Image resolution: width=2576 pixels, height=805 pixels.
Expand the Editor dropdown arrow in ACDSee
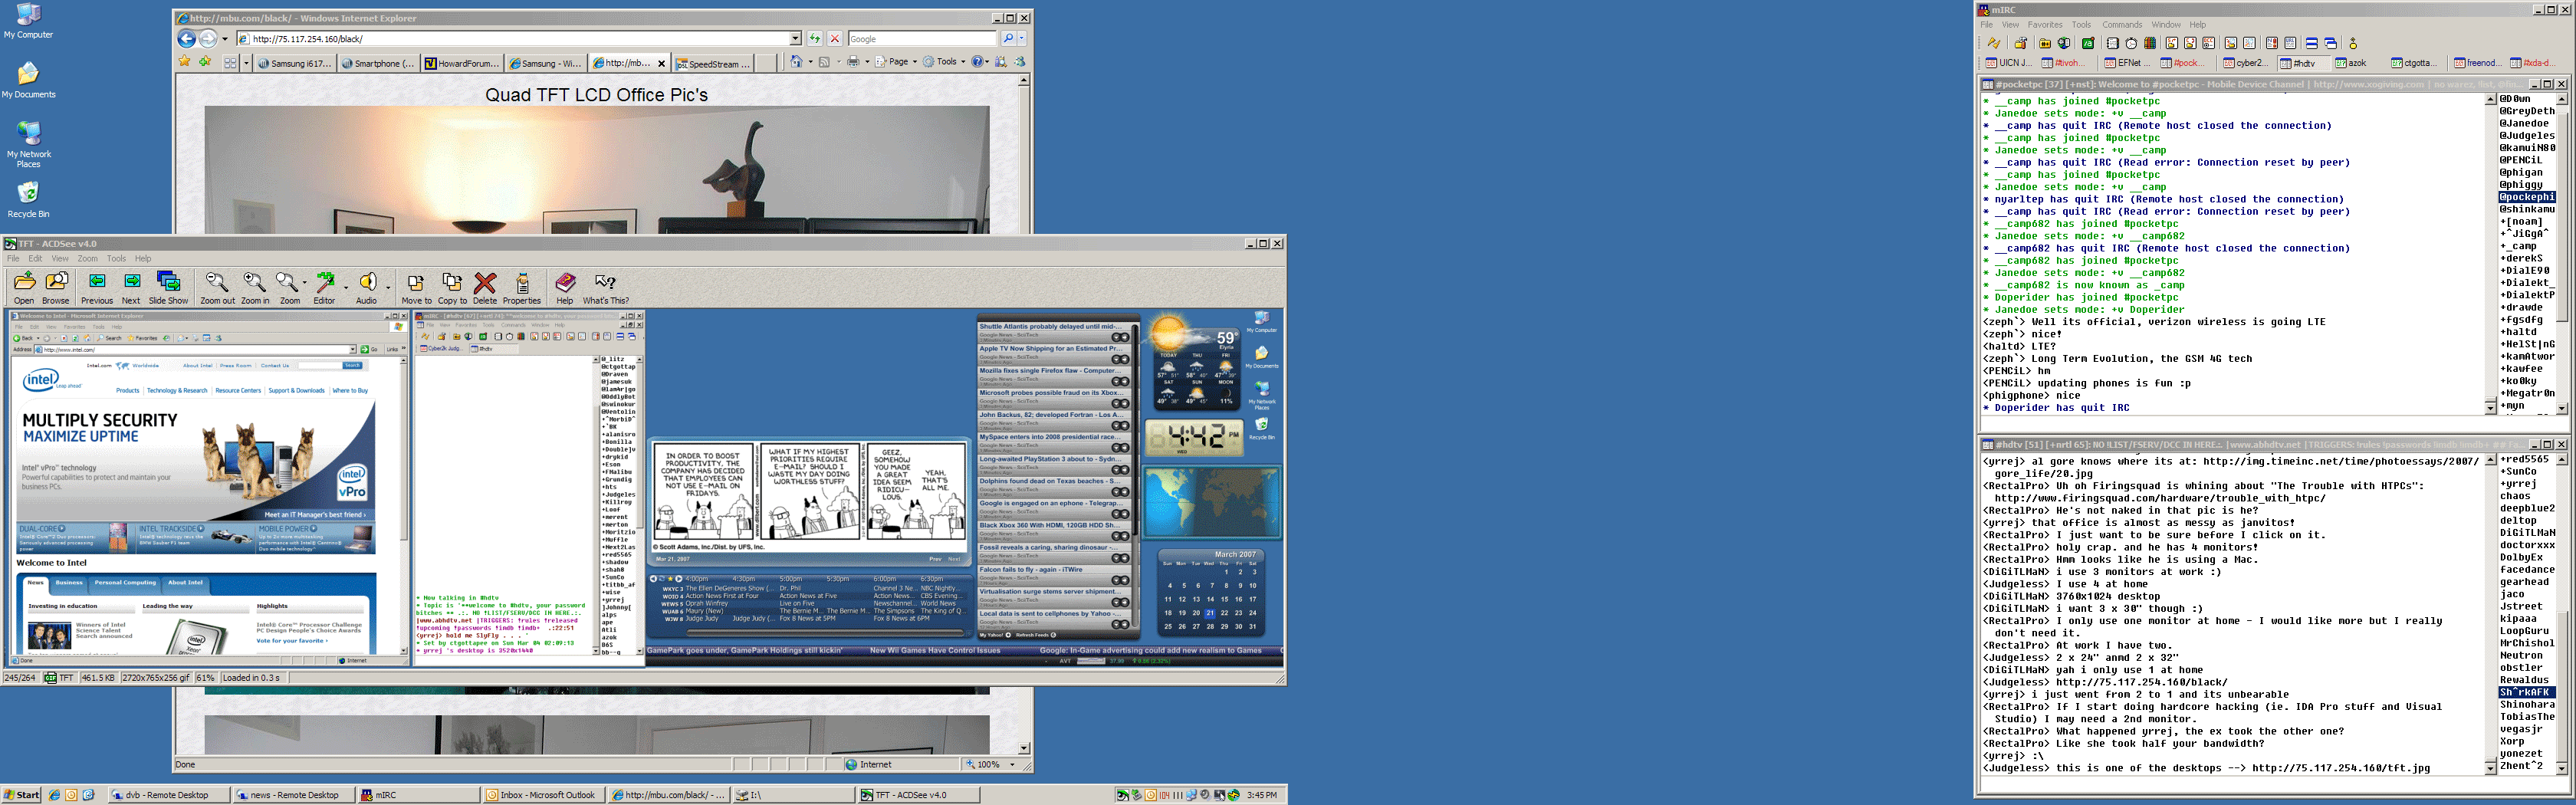[346, 287]
